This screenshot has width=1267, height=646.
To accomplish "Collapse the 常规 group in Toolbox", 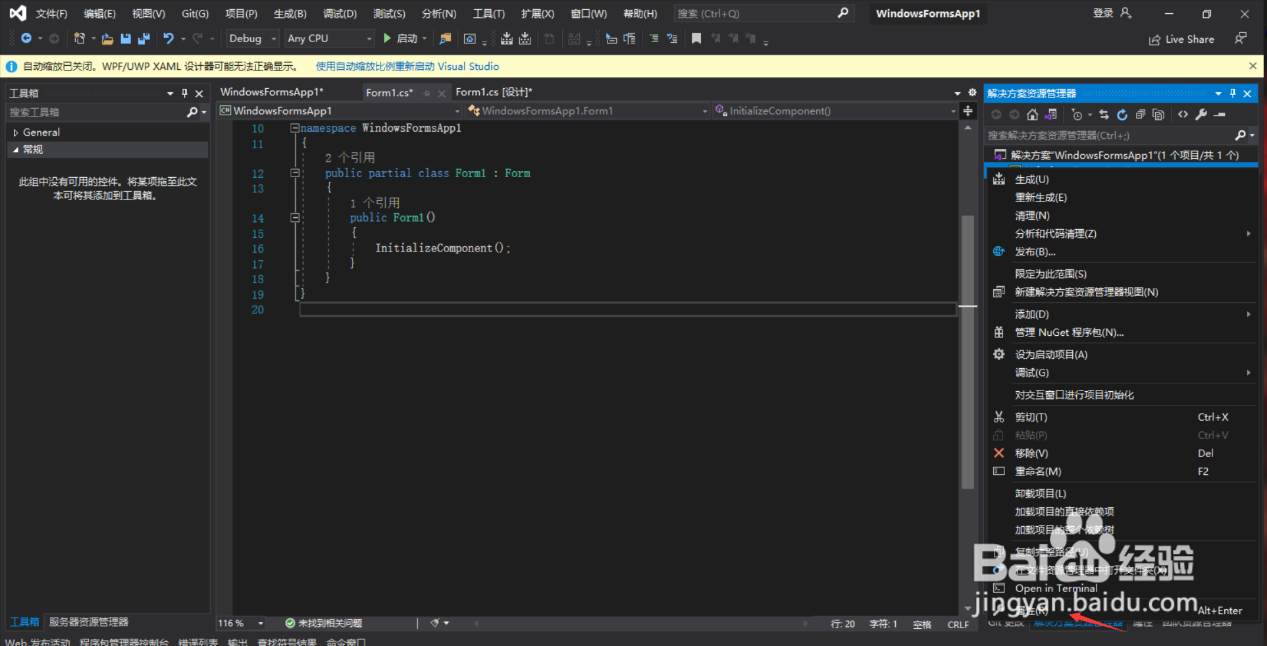I will [x=16, y=150].
